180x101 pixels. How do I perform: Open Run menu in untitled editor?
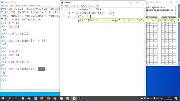[x=78, y=6]
